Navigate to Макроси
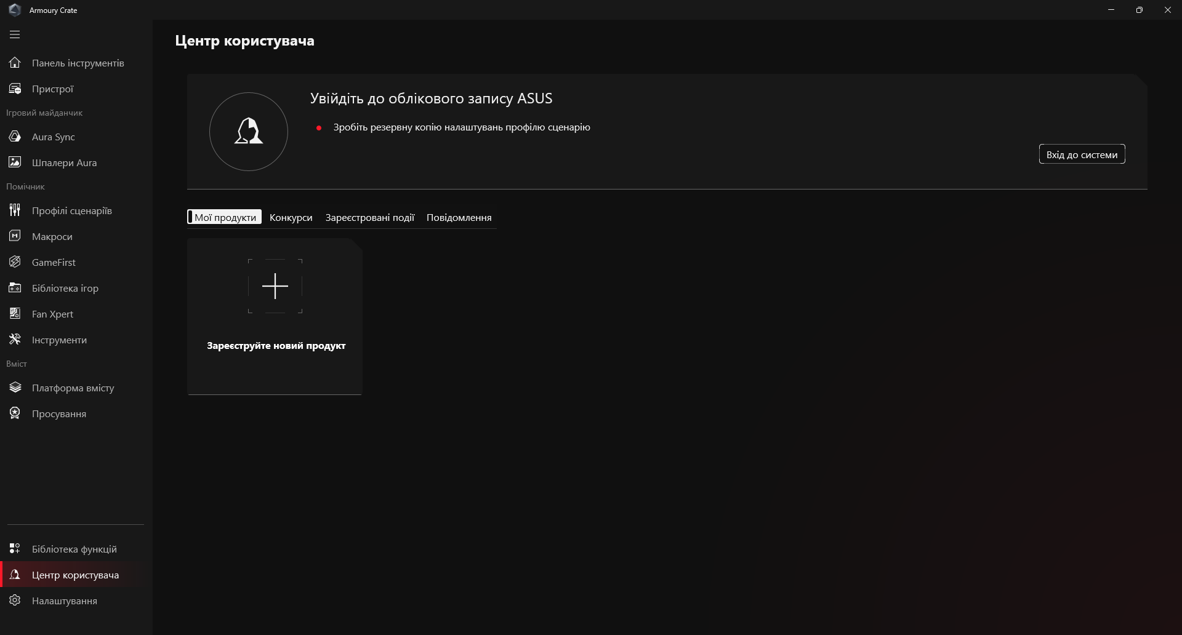Screen dimensions: 1182x635 pos(76,236)
